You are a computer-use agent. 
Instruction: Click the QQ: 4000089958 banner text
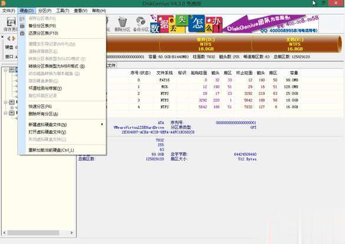click(289, 31)
